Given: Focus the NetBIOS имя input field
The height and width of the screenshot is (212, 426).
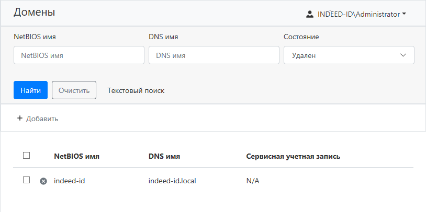Looking at the screenshot, I should (79, 55).
